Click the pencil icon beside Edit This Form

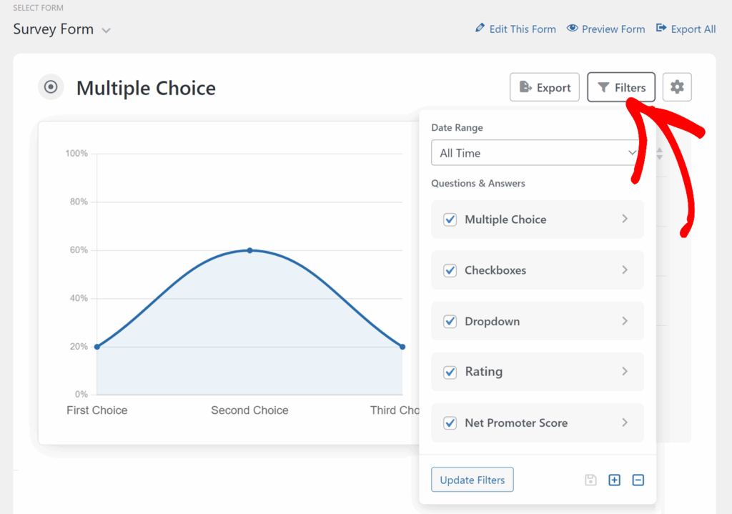point(480,29)
